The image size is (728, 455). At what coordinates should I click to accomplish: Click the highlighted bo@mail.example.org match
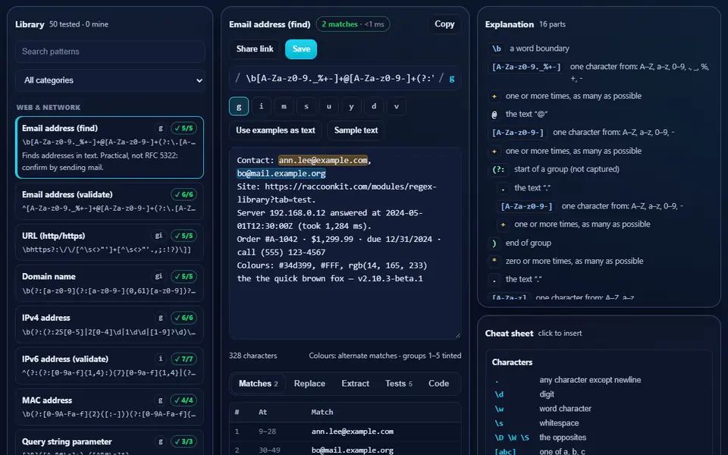click(281, 173)
